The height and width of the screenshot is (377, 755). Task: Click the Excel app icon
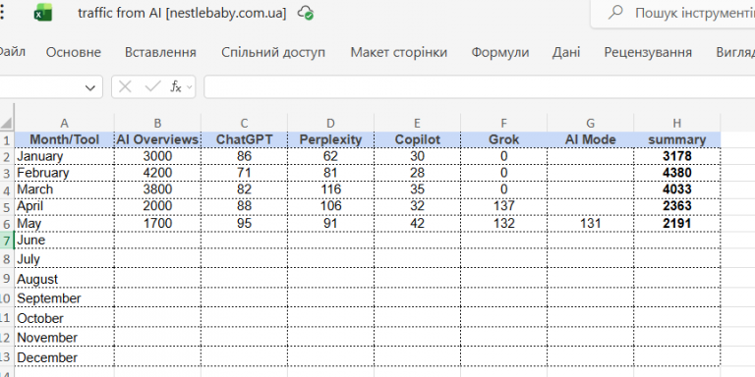(43, 13)
